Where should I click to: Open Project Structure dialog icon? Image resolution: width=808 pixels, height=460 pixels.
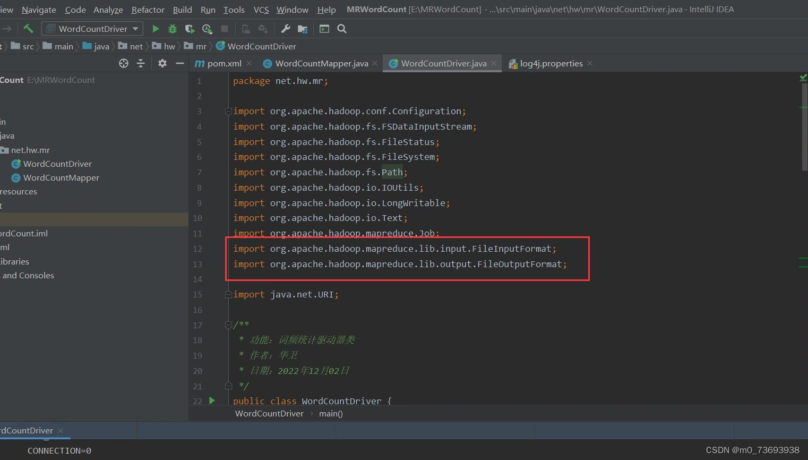(303, 29)
